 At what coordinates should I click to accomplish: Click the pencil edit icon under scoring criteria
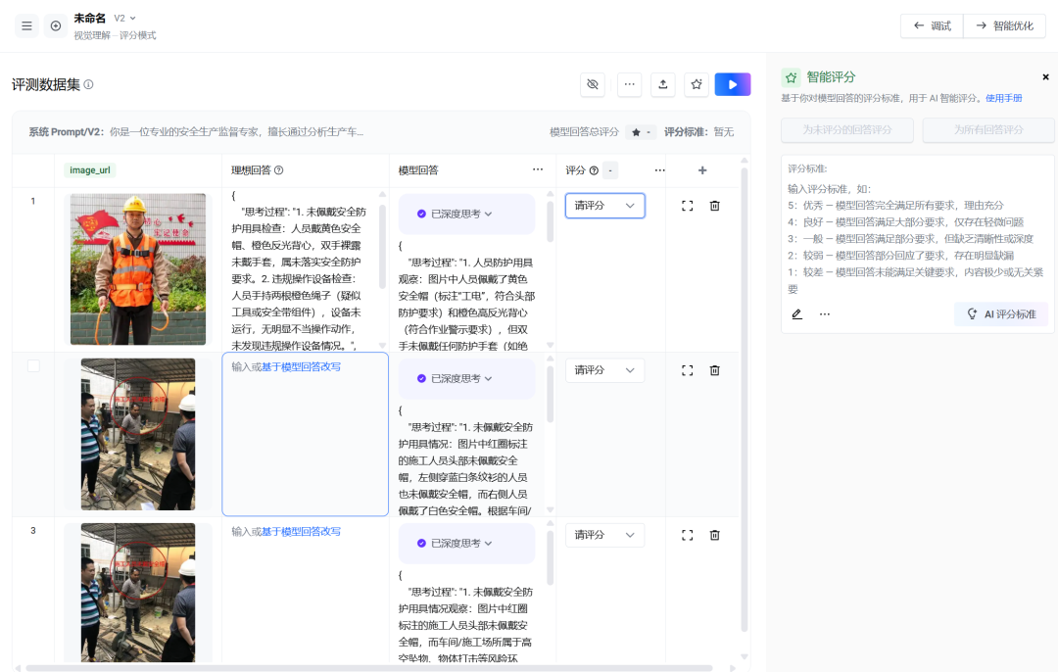796,314
